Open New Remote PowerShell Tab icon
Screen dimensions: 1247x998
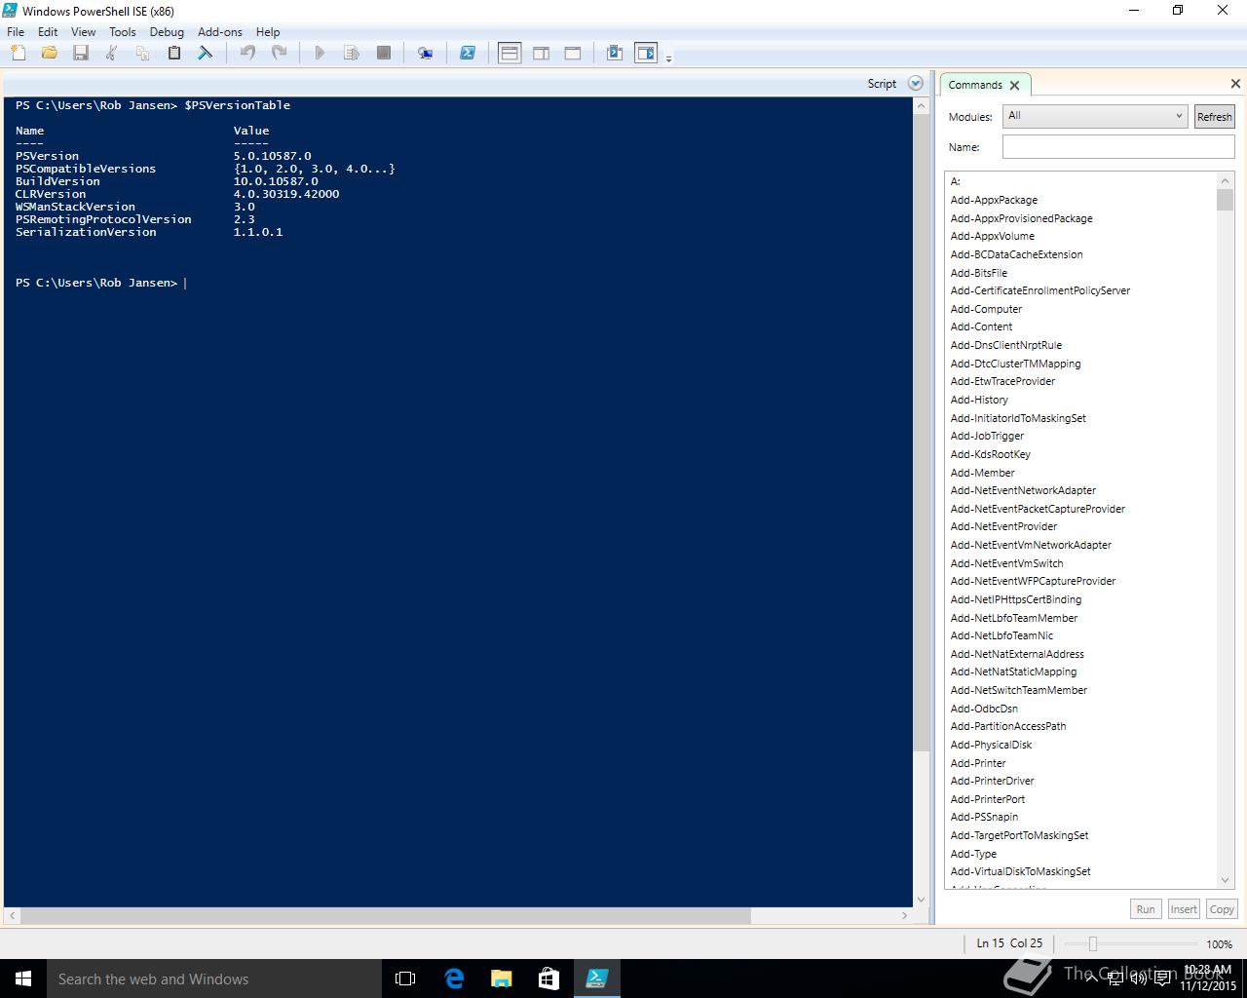click(425, 54)
